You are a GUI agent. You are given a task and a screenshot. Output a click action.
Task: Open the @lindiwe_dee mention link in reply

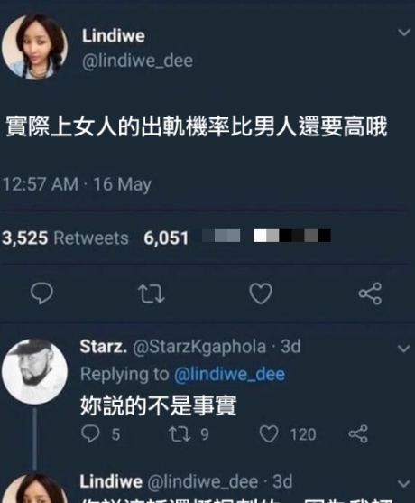(229, 375)
